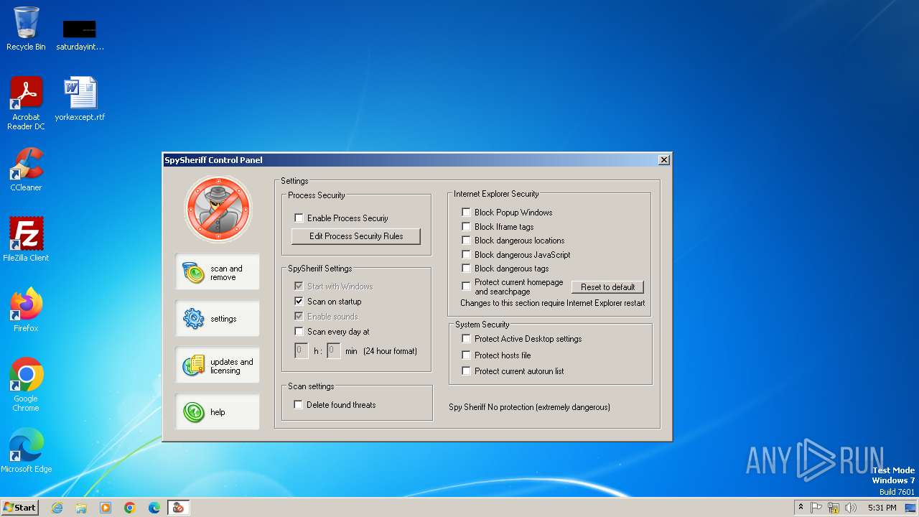Open the network tray icon
The width and height of the screenshot is (919, 517).
pos(834,508)
